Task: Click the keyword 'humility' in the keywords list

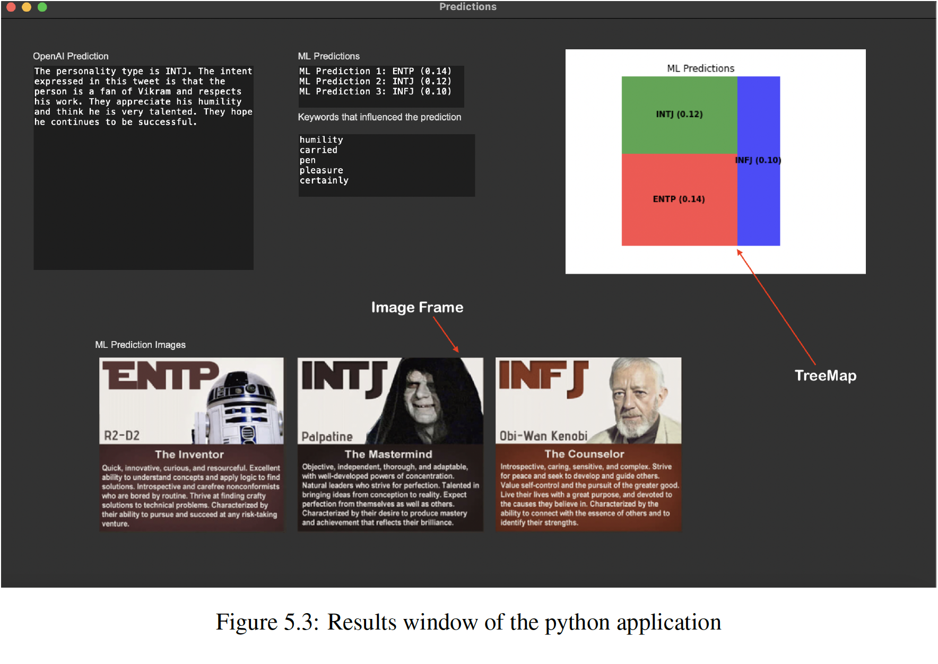Action: tap(321, 139)
